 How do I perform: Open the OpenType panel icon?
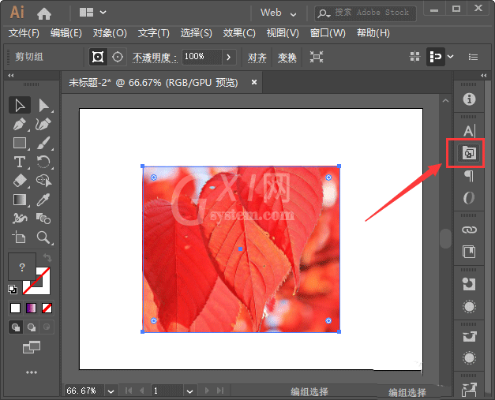click(x=469, y=198)
